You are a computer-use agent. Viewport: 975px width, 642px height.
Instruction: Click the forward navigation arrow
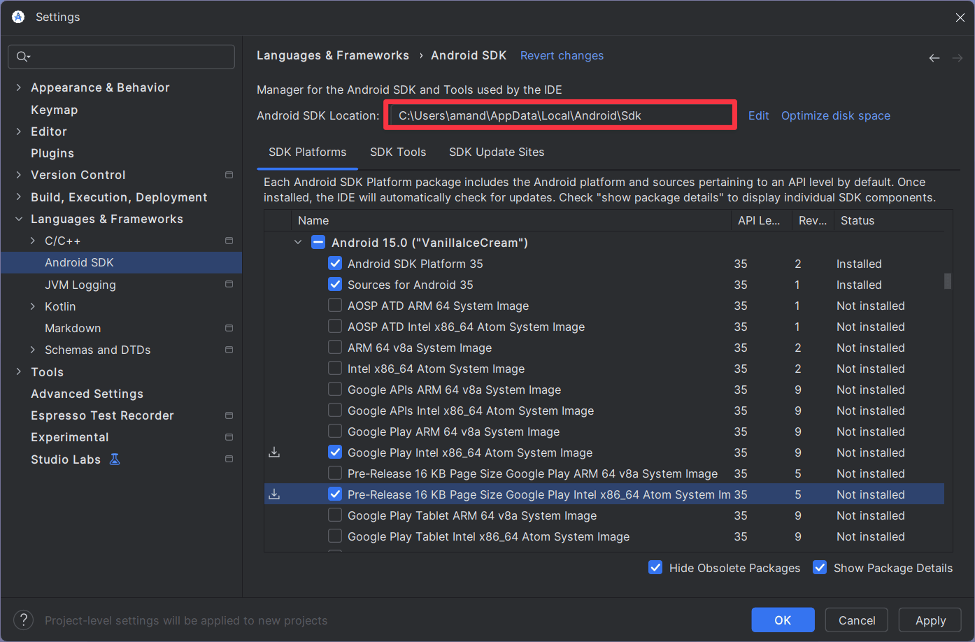[x=957, y=58]
